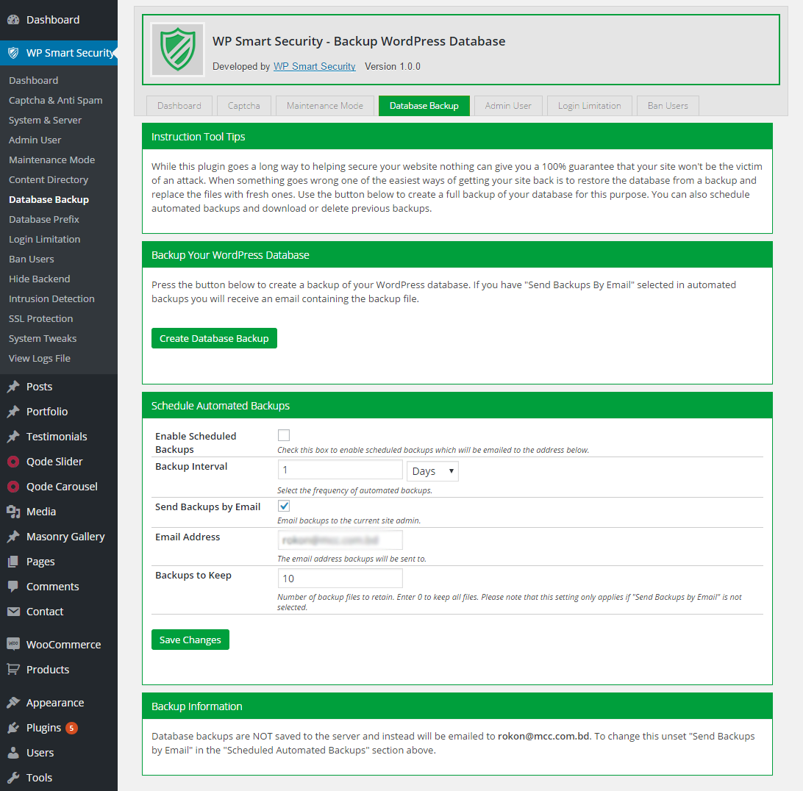Switch to the Captcha tab
Screen dimensions: 803x791
[x=244, y=106]
